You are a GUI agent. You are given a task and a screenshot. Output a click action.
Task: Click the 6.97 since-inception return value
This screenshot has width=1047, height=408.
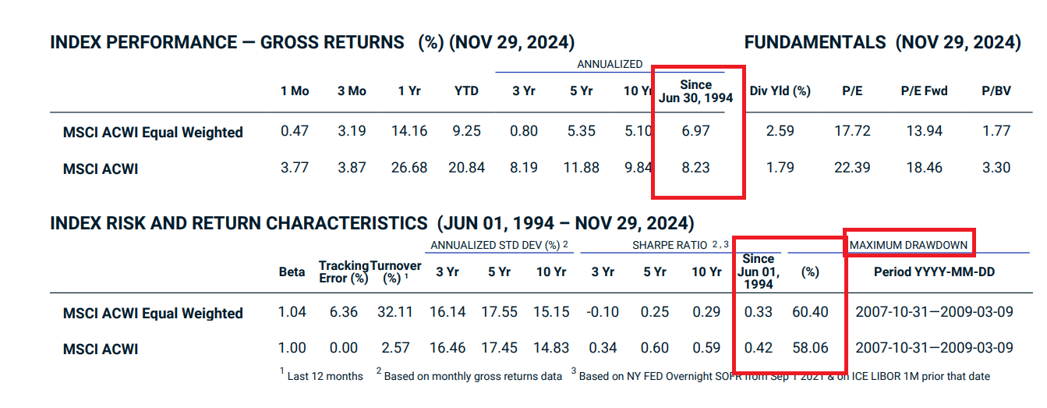(x=695, y=131)
